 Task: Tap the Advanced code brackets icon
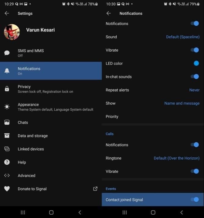(7, 175)
